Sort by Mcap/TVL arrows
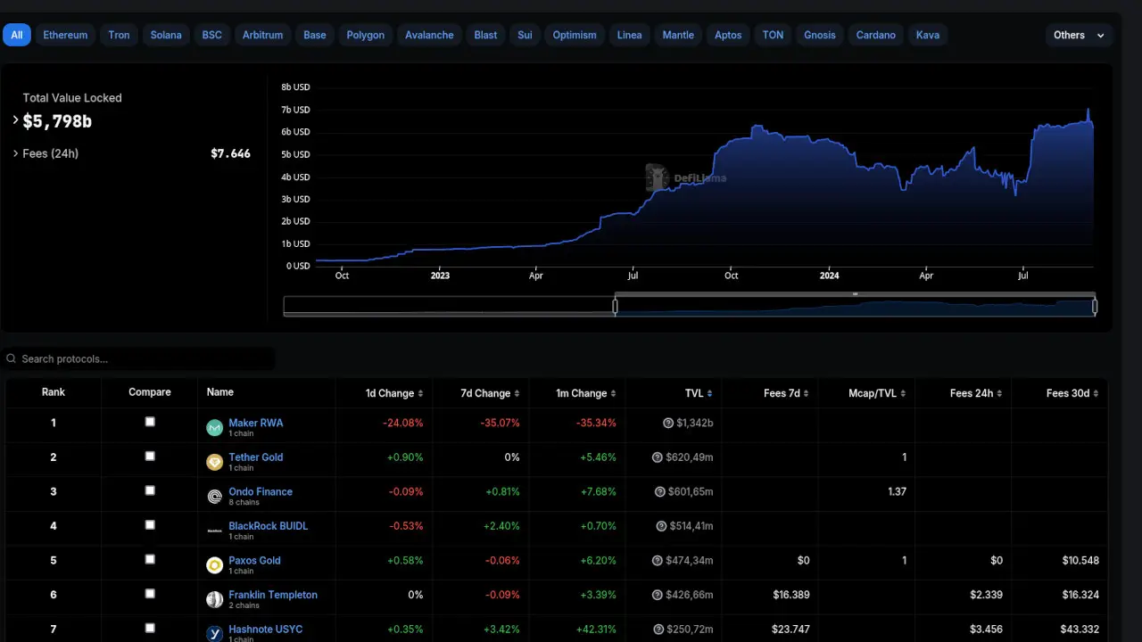The height and width of the screenshot is (642, 1142). 903,393
